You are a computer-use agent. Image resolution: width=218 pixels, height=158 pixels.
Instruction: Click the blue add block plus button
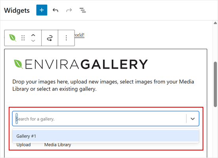tap(42, 10)
